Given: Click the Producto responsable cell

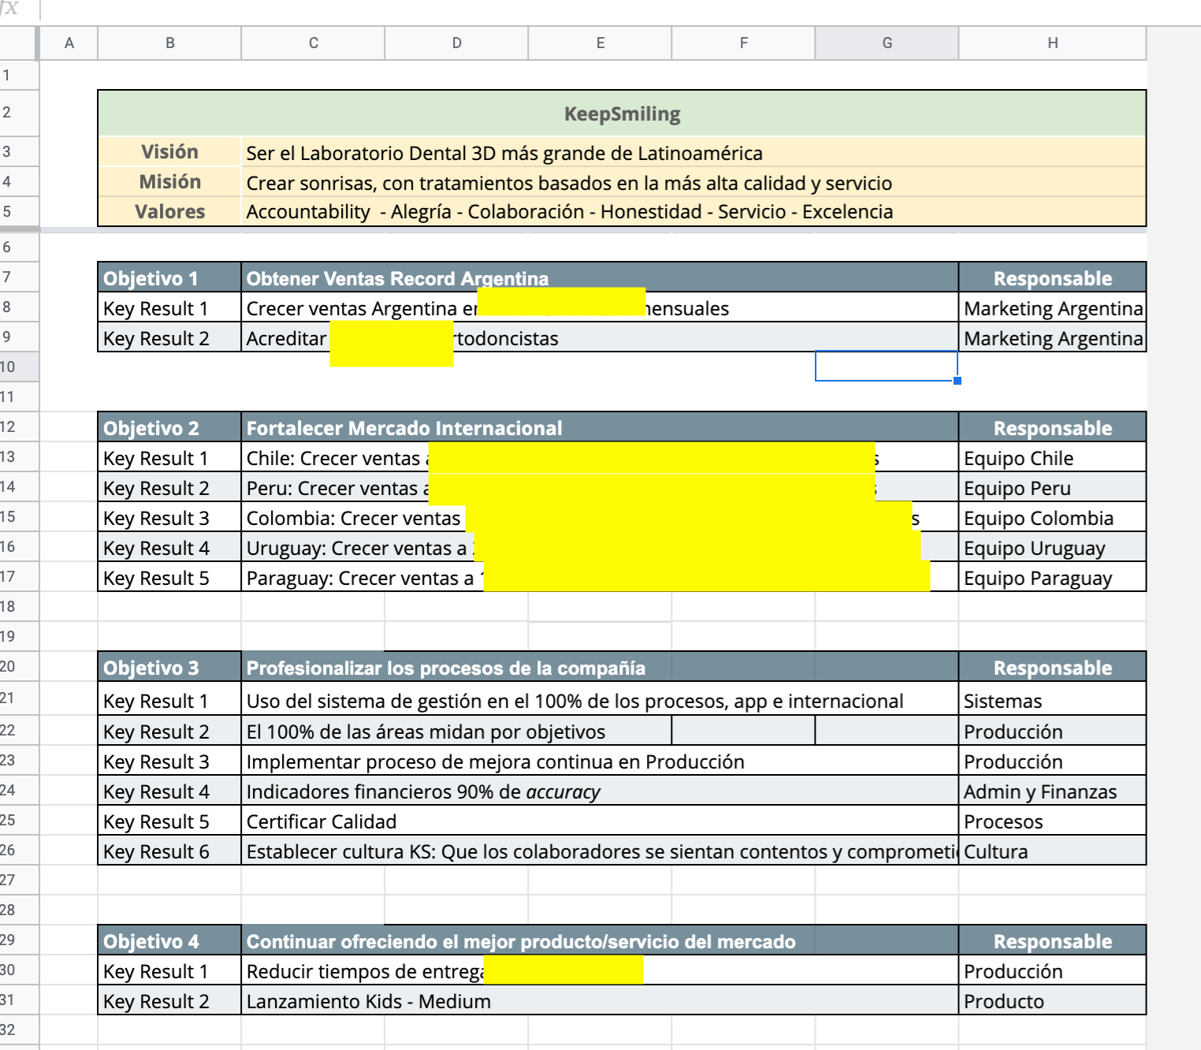Looking at the screenshot, I should click(1052, 1000).
